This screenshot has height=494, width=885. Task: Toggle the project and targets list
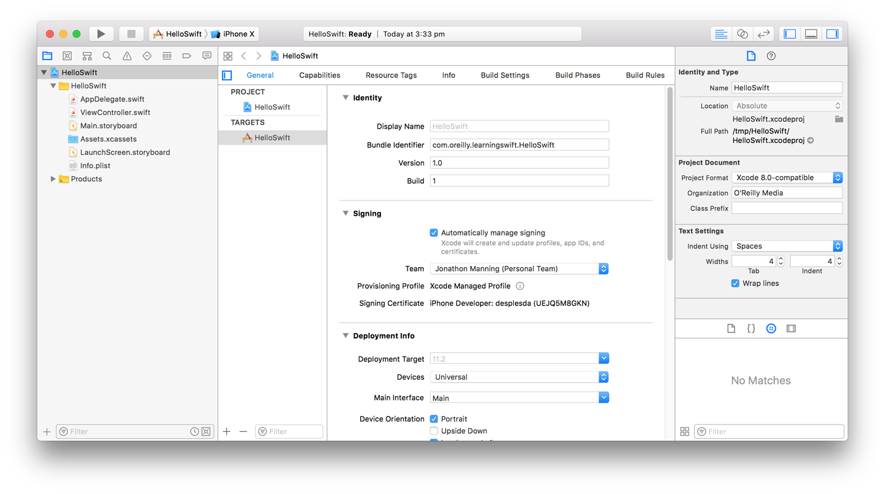pyautogui.click(x=227, y=75)
